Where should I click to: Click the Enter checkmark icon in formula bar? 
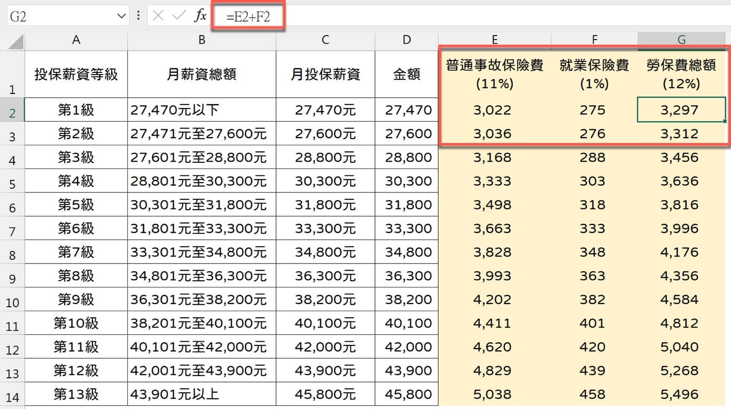point(179,16)
